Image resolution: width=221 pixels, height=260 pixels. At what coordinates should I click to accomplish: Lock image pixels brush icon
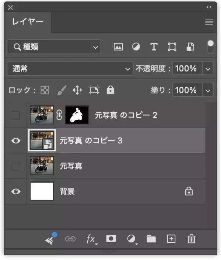point(62,90)
